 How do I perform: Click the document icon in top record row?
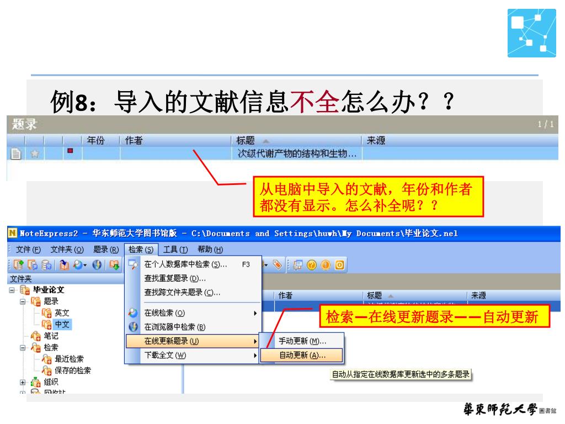pyautogui.click(x=15, y=154)
